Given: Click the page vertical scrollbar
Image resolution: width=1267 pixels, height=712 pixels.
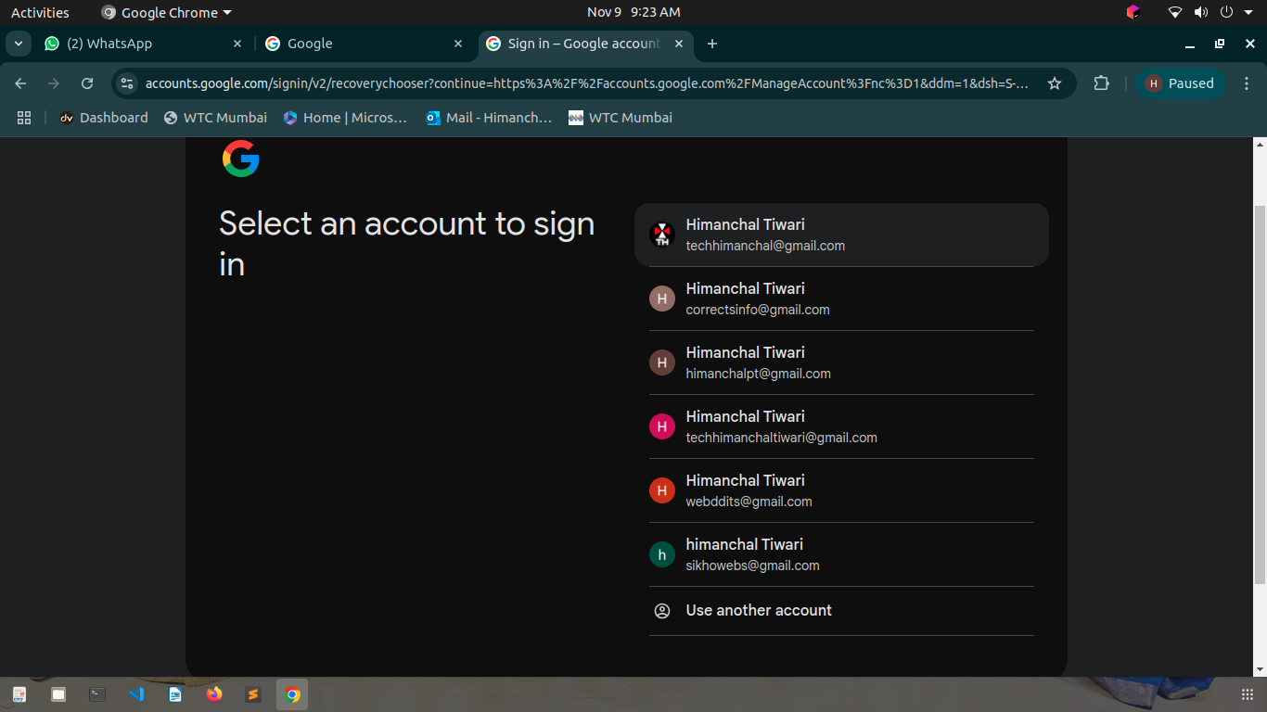Looking at the screenshot, I should coord(1260,393).
